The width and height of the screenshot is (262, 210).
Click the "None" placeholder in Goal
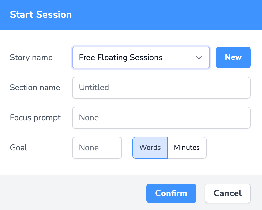(x=89, y=148)
